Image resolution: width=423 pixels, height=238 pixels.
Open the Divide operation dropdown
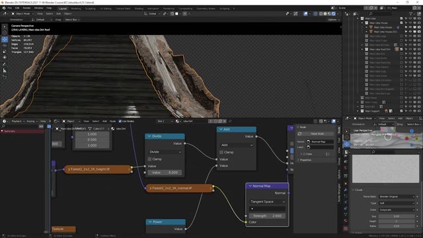click(x=165, y=152)
